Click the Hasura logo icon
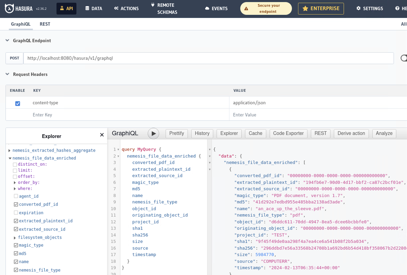This screenshot has width=407, height=275. [9, 8]
